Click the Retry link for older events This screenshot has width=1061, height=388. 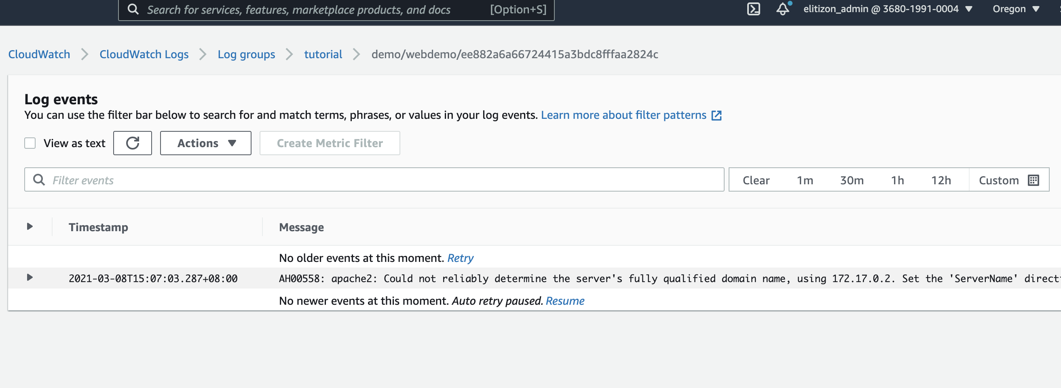point(460,258)
